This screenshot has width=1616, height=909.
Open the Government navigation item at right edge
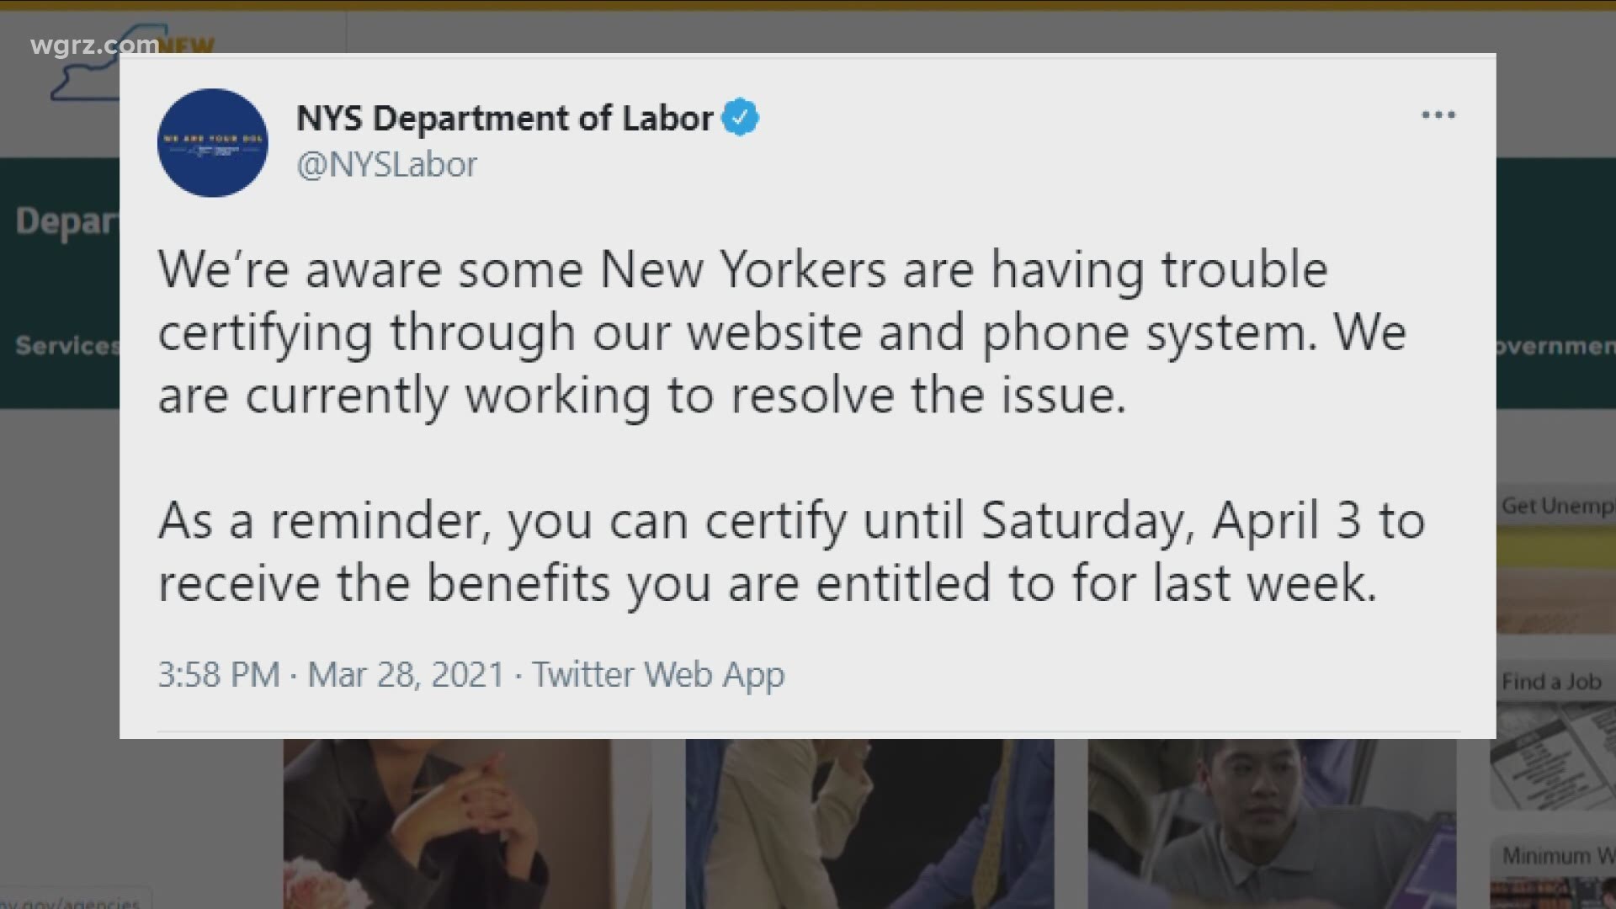(1555, 345)
